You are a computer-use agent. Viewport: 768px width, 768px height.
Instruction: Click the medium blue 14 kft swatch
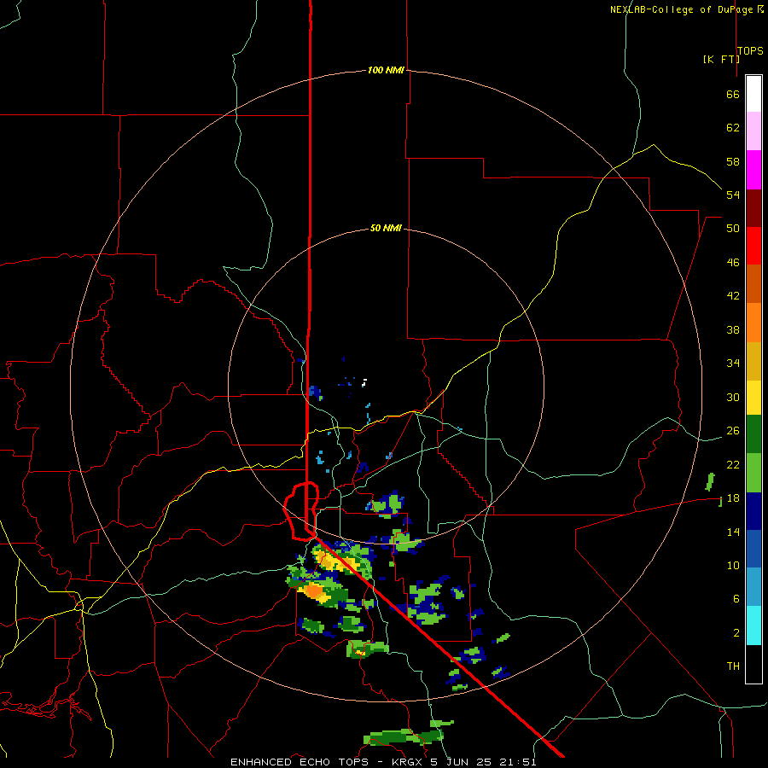(x=753, y=549)
